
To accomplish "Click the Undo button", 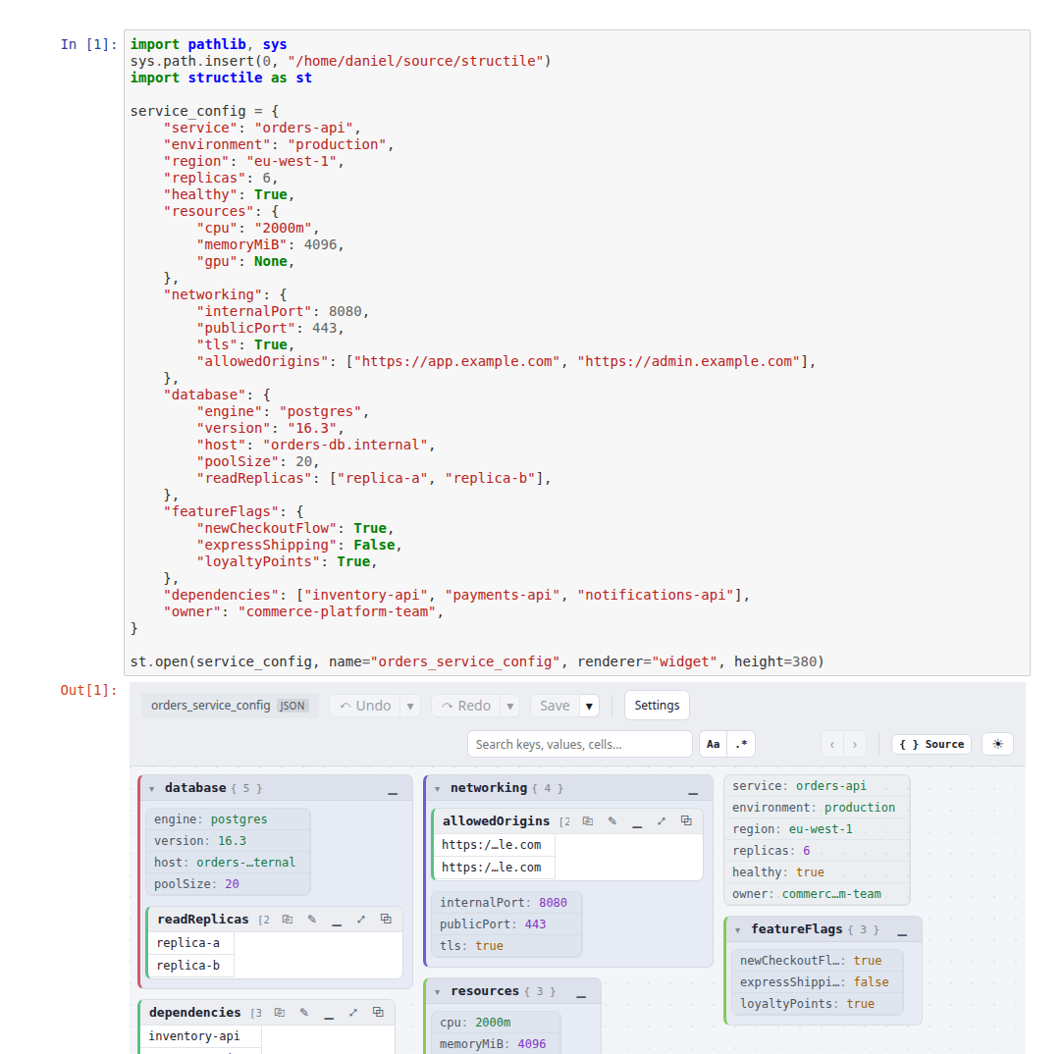I will [365, 706].
